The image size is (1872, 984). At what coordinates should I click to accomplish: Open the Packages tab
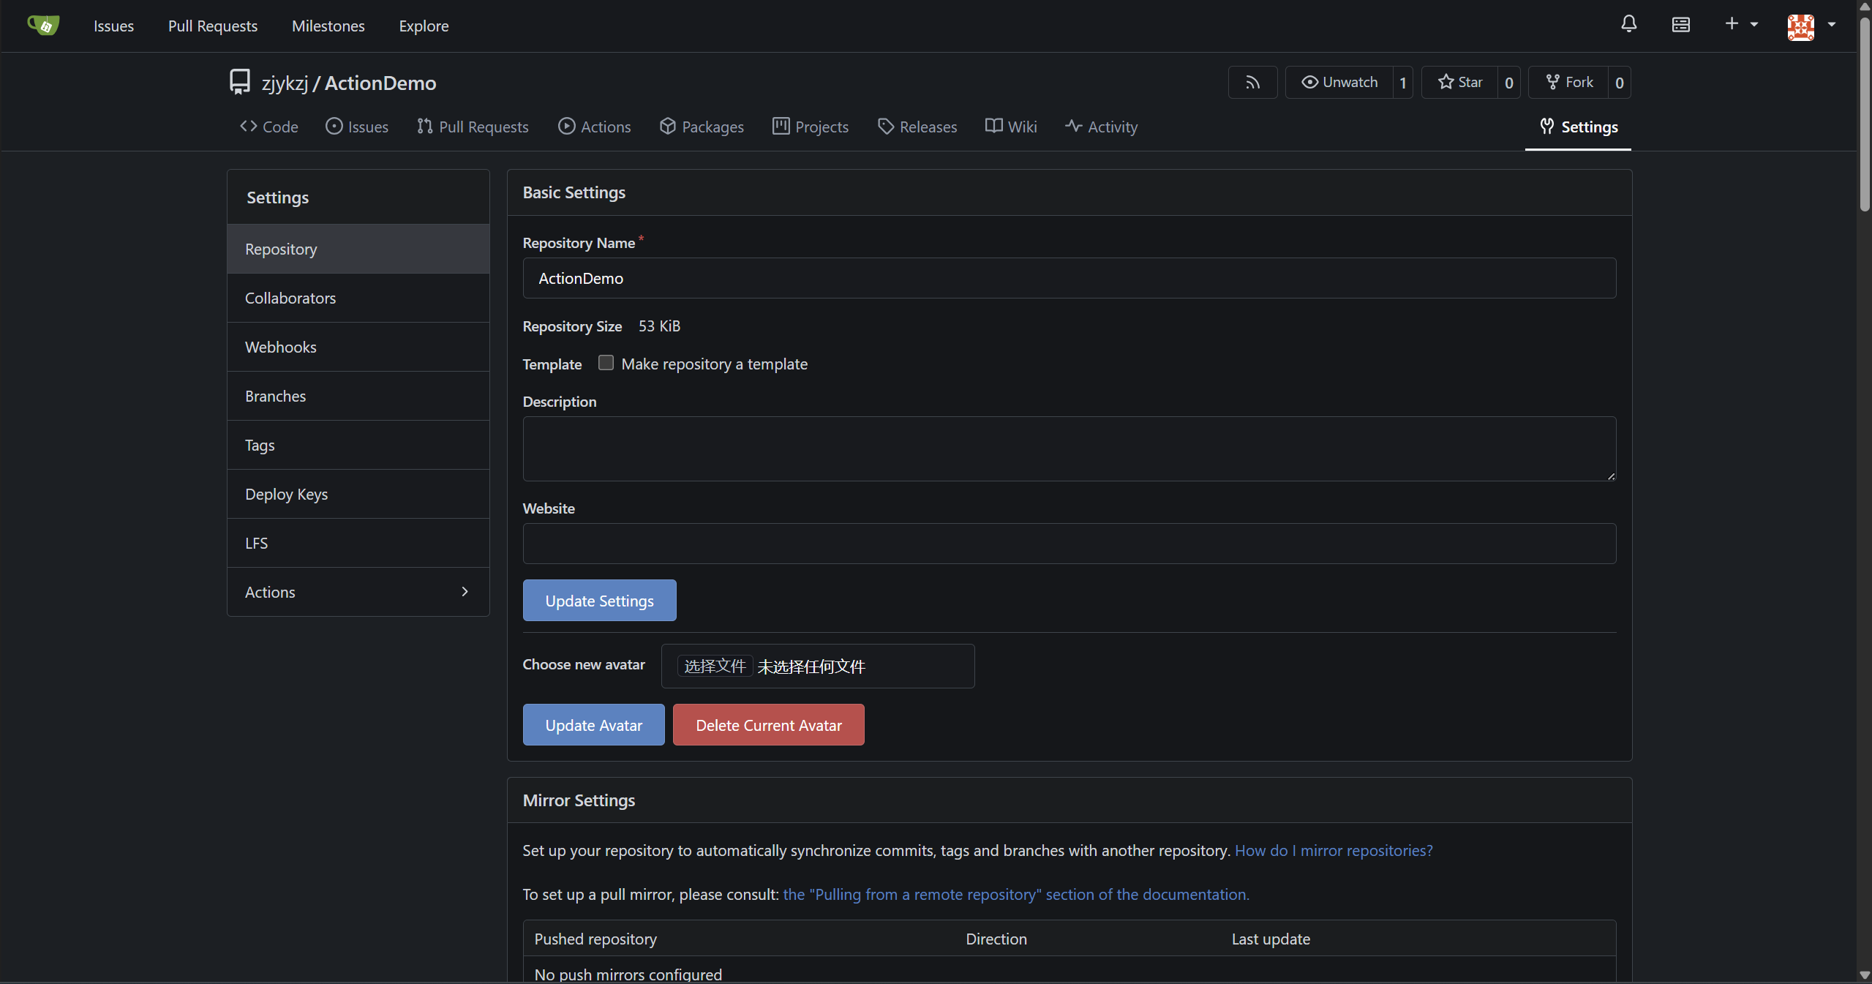point(702,127)
